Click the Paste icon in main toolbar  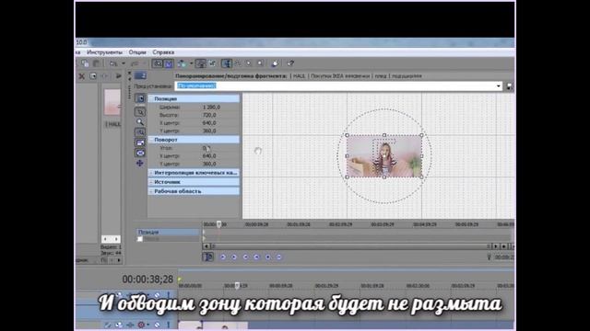96,63
